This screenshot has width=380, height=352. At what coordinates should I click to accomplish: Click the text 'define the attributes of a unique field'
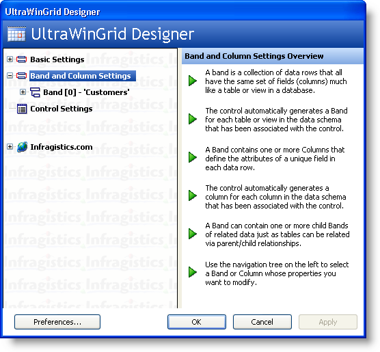point(270,159)
